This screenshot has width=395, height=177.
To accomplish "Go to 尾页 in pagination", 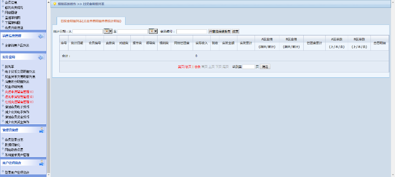I will click(226, 67).
